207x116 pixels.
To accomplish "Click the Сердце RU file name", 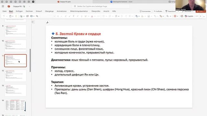I will [x=17, y=6].
